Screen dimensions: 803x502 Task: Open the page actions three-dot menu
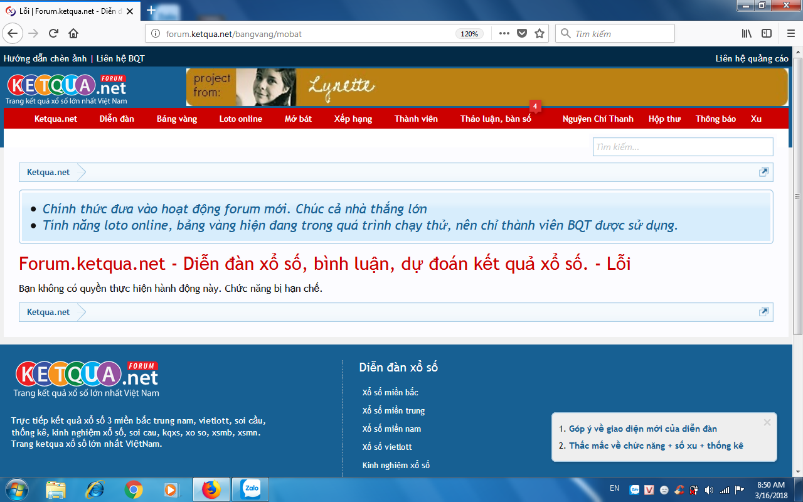click(x=504, y=33)
